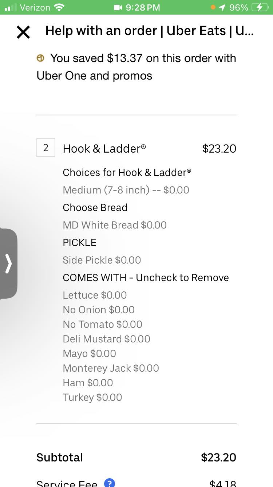This screenshot has width=273, height=487.
Task: Tap the Uber One savings badge icon
Action: [x=41, y=58]
